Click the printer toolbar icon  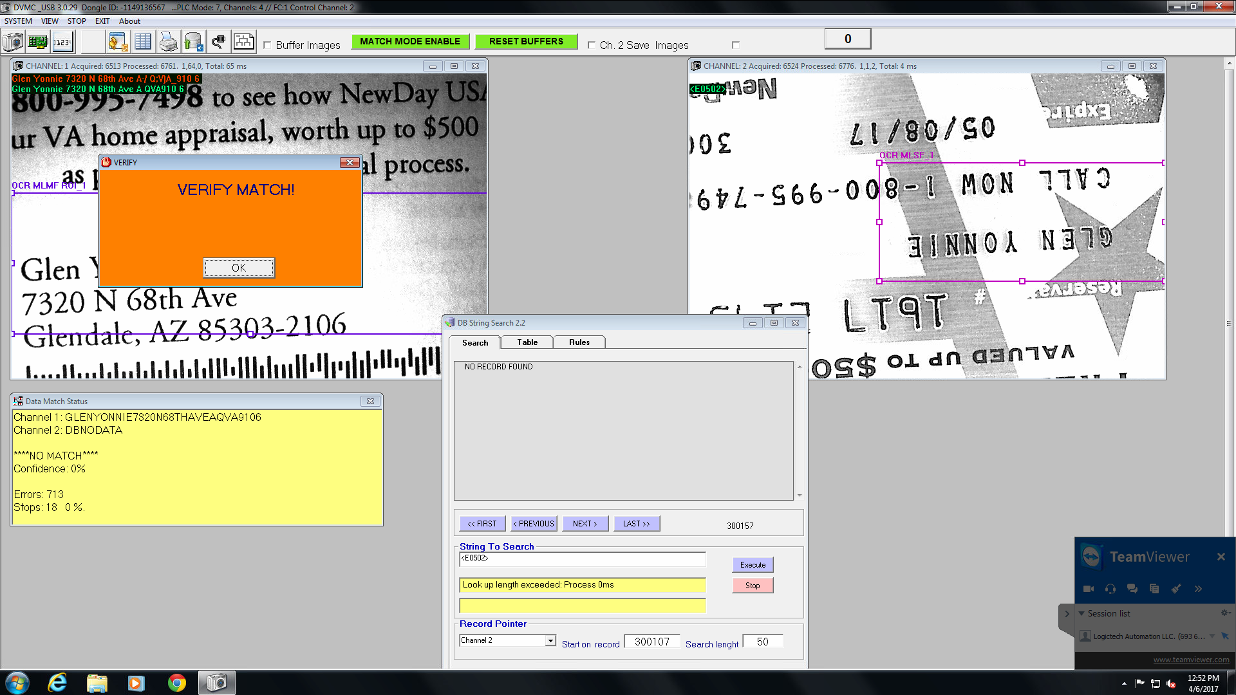pyautogui.click(x=168, y=42)
